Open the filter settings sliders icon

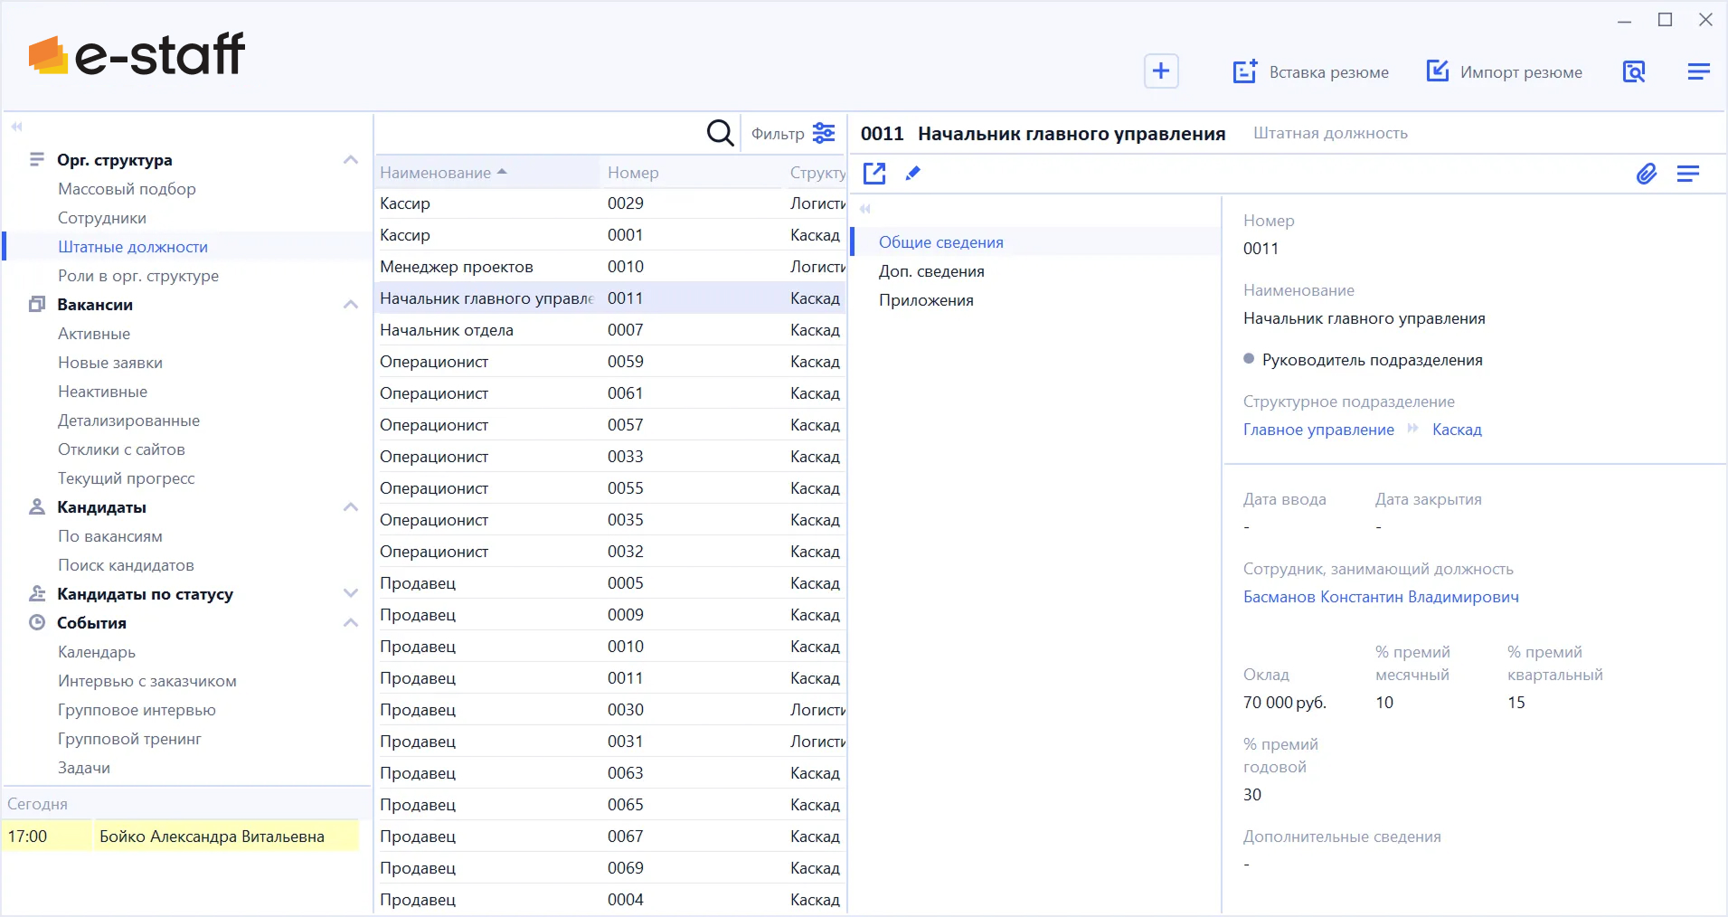coord(824,134)
